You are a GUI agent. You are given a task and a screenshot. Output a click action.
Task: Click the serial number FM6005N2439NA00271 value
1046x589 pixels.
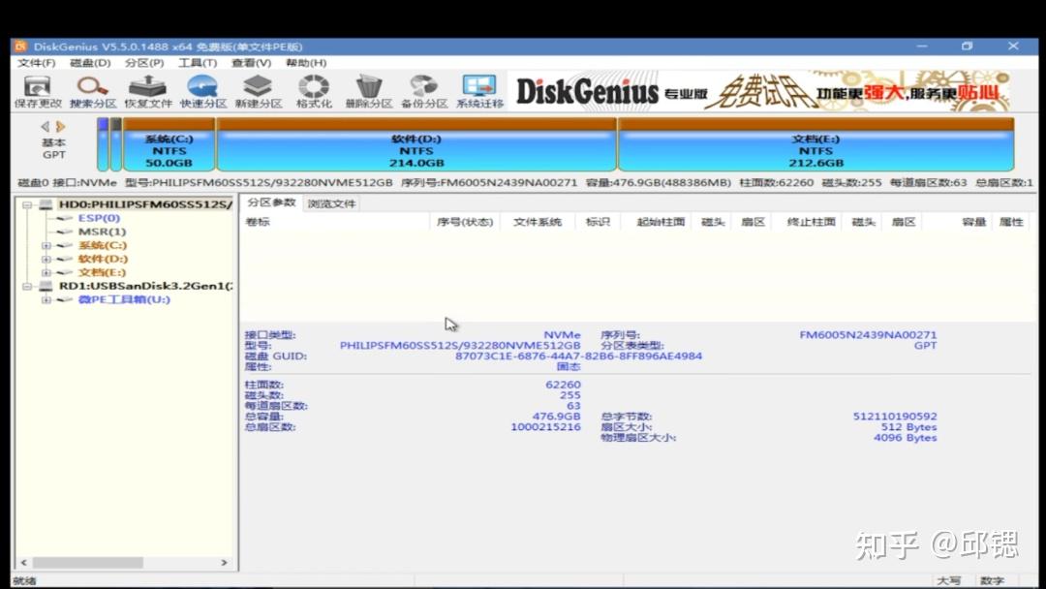pyautogui.click(x=868, y=335)
